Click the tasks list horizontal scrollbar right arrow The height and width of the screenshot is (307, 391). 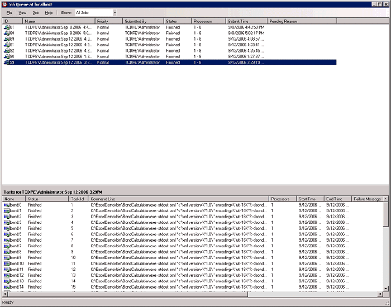[x=380, y=294]
